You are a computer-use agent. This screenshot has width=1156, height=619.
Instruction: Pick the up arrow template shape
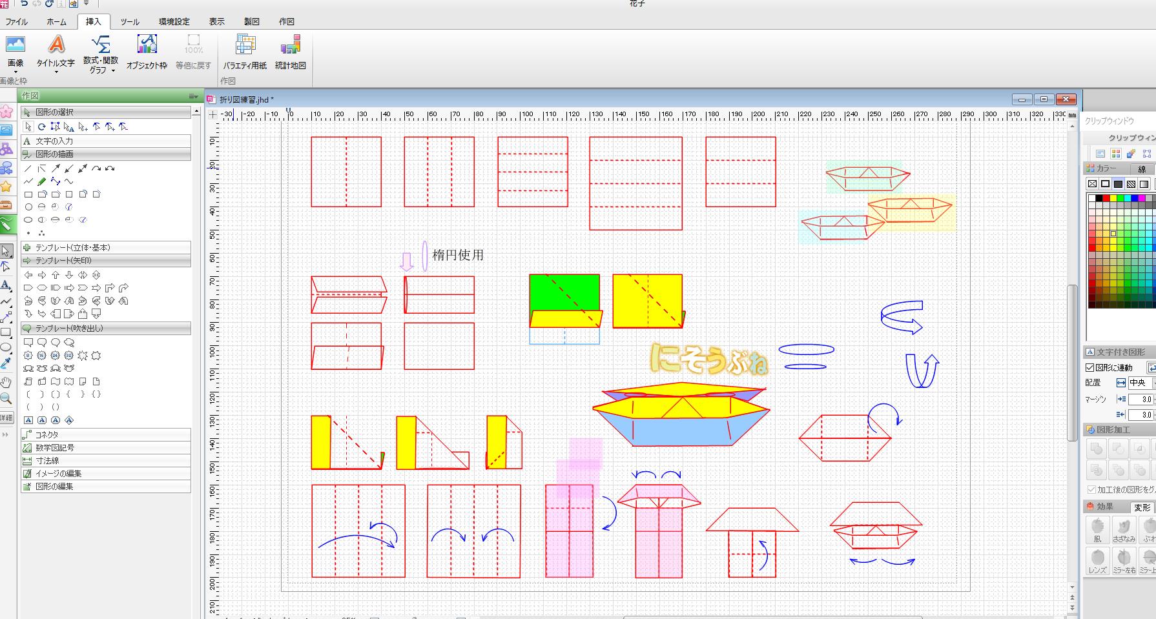(56, 275)
